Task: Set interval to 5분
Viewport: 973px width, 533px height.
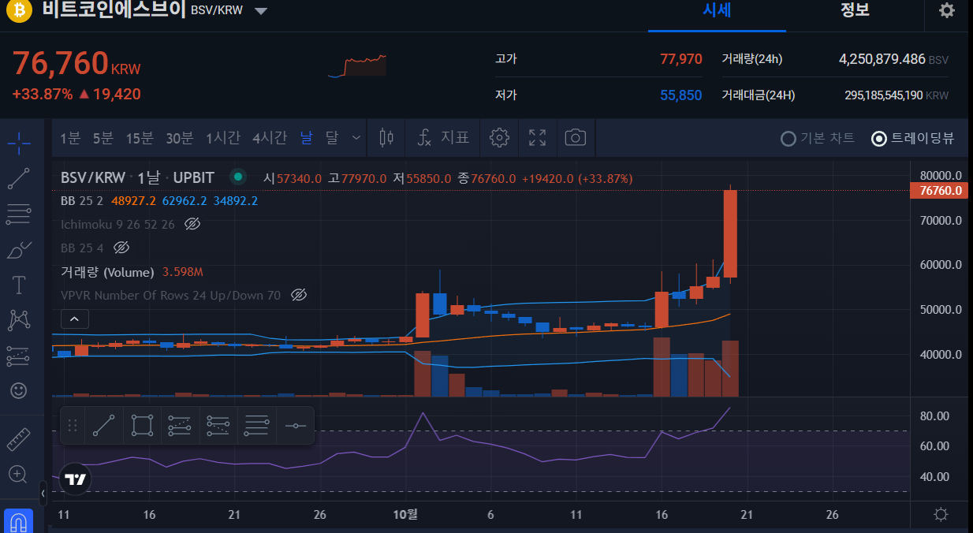Action: (x=103, y=138)
